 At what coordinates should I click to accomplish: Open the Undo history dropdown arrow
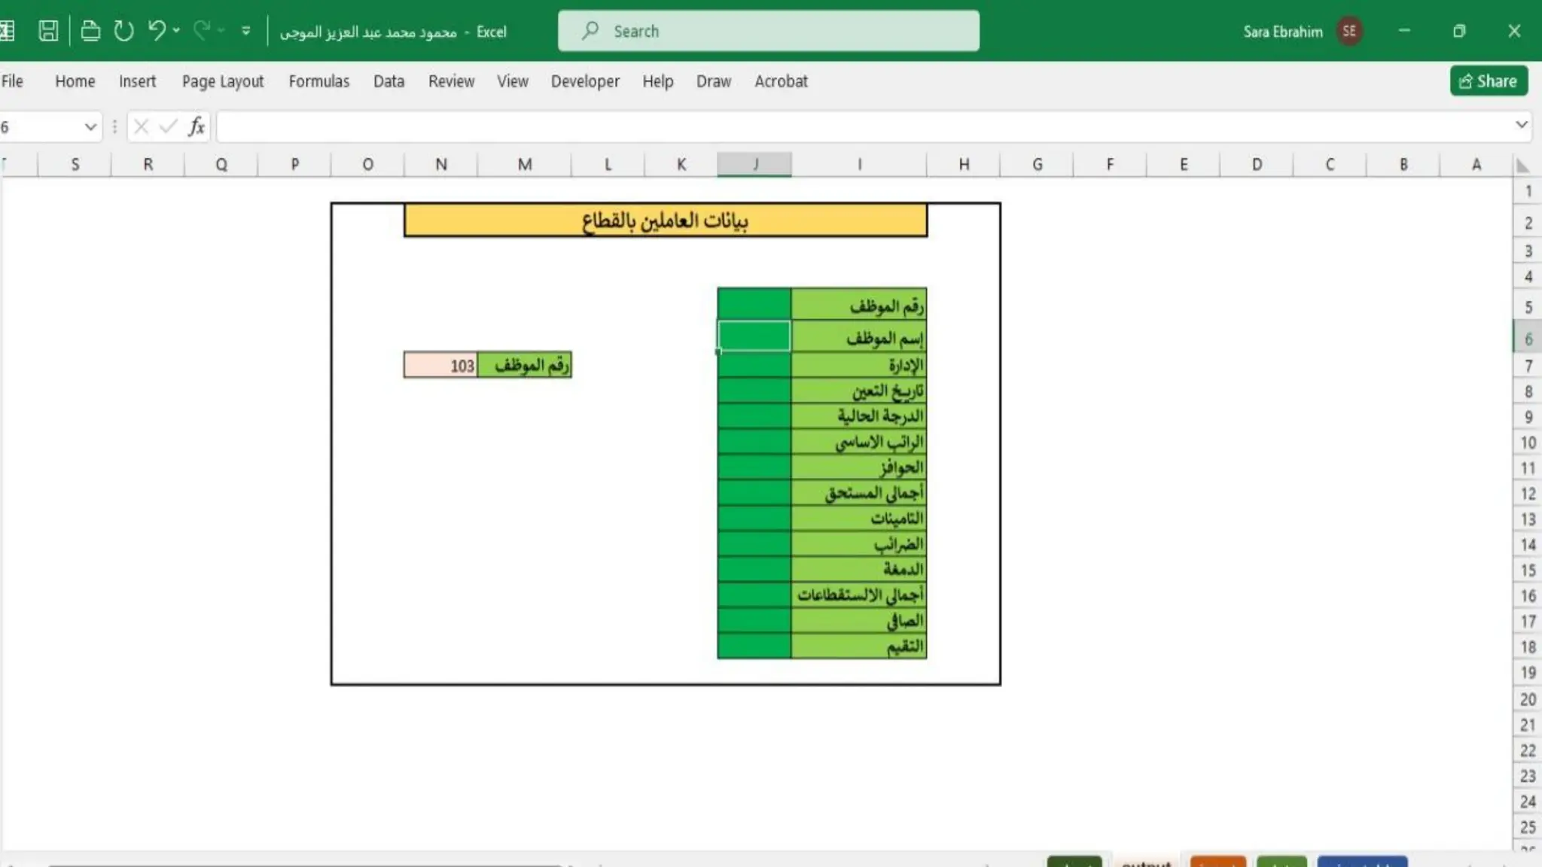(x=176, y=31)
